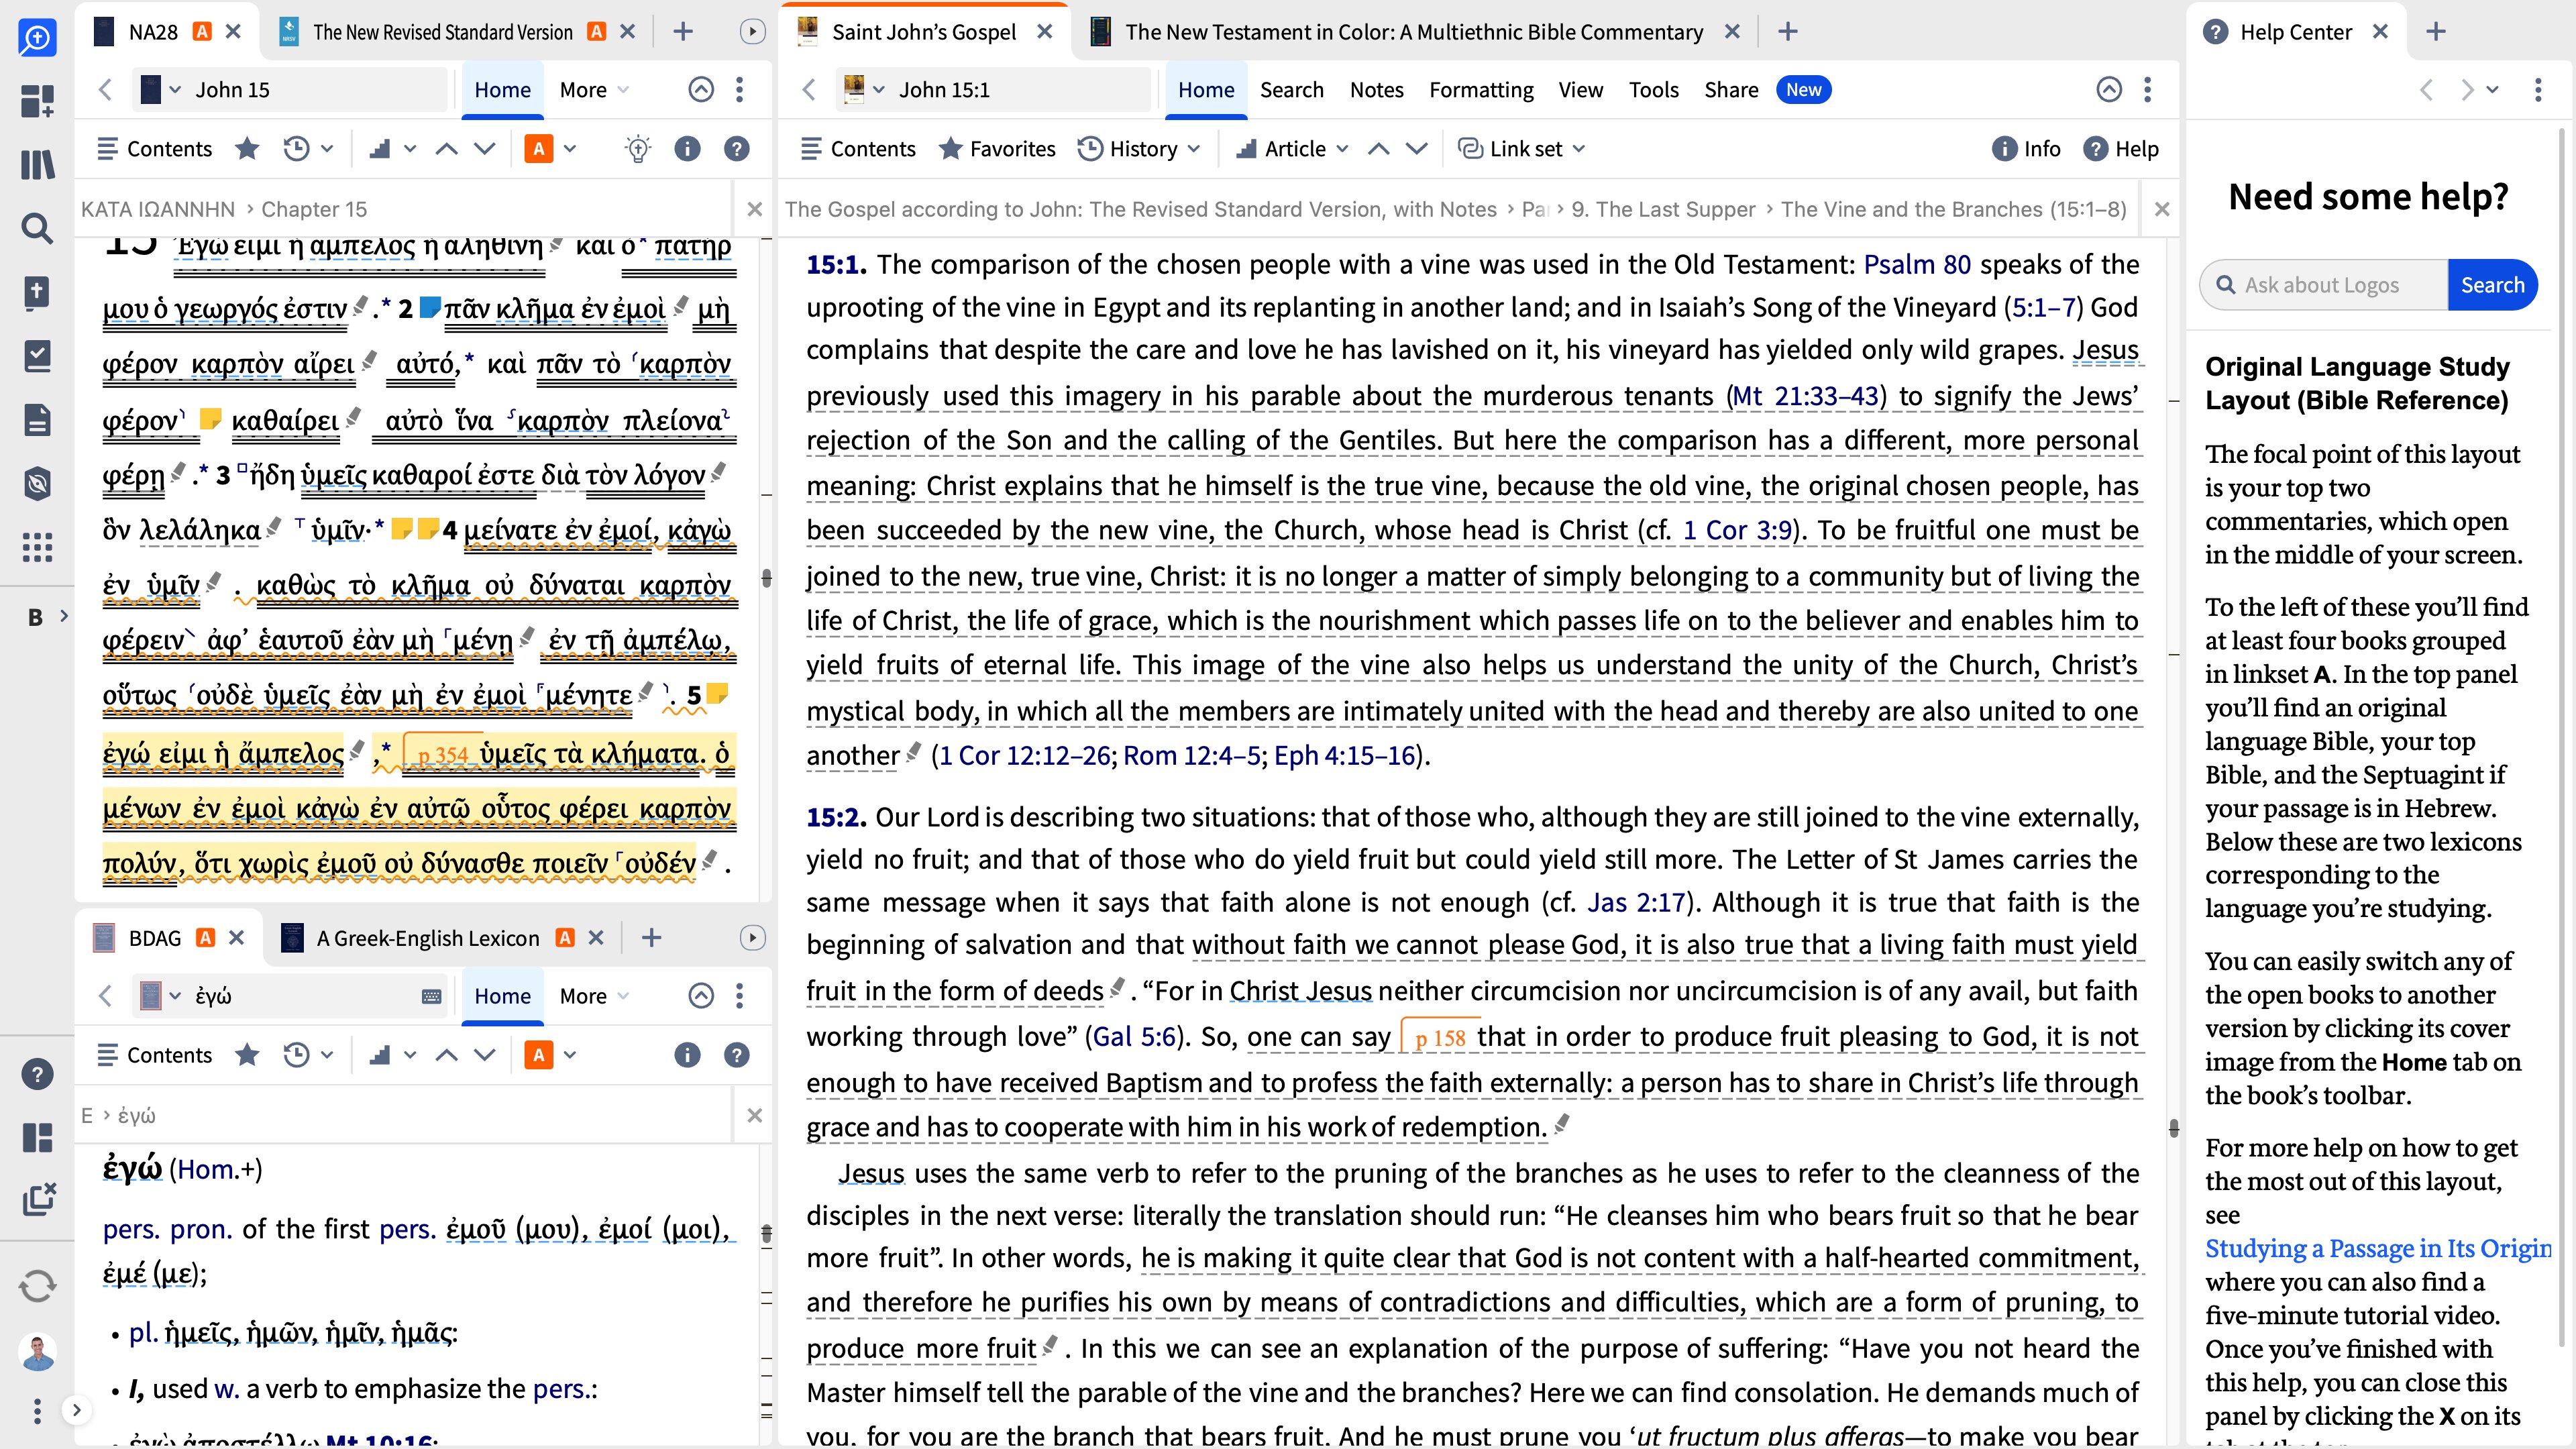Open the Layouts icon in the sidebar
The height and width of the screenshot is (1449, 2576).
pos(37,1137)
